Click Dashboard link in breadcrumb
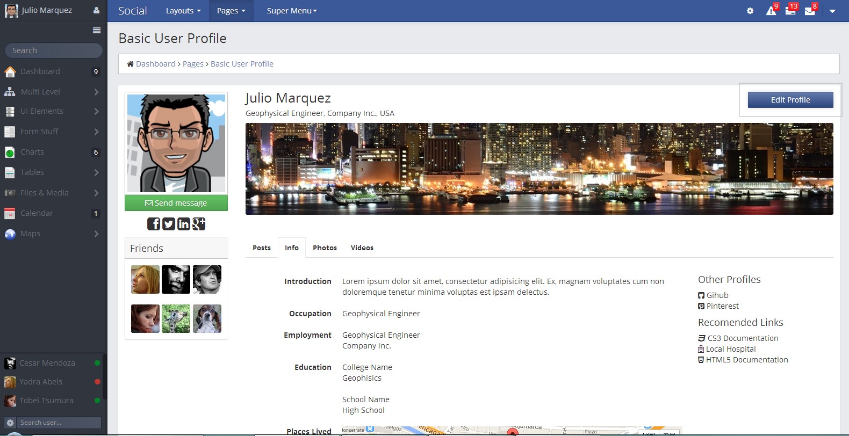This screenshot has width=849, height=436. pyautogui.click(x=156, y=64)
